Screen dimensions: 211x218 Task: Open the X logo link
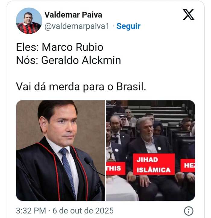pos(189,14)
